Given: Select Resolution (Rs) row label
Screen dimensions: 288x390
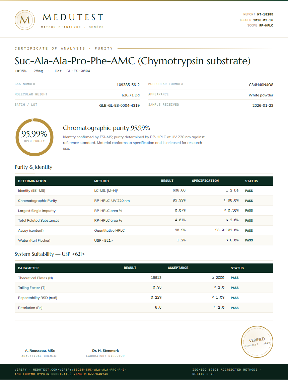Looking at the screenshot, I should click(x=30, y=308).
